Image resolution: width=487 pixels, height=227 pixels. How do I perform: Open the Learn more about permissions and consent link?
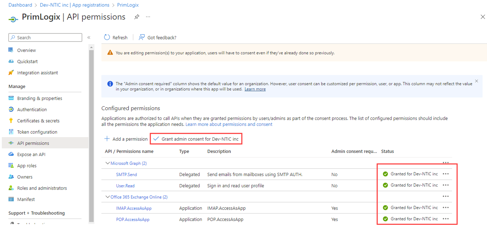pyautogui.click(x=229, y=124)
